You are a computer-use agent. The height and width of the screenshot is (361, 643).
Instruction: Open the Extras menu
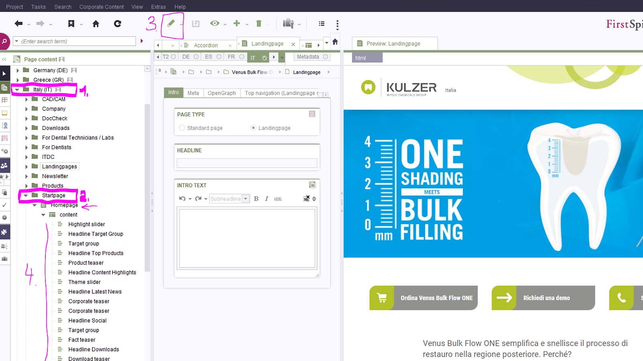pyautogui.click(x=158, y=6)
